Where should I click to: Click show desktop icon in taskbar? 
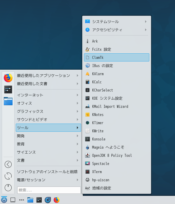(13, 200)
